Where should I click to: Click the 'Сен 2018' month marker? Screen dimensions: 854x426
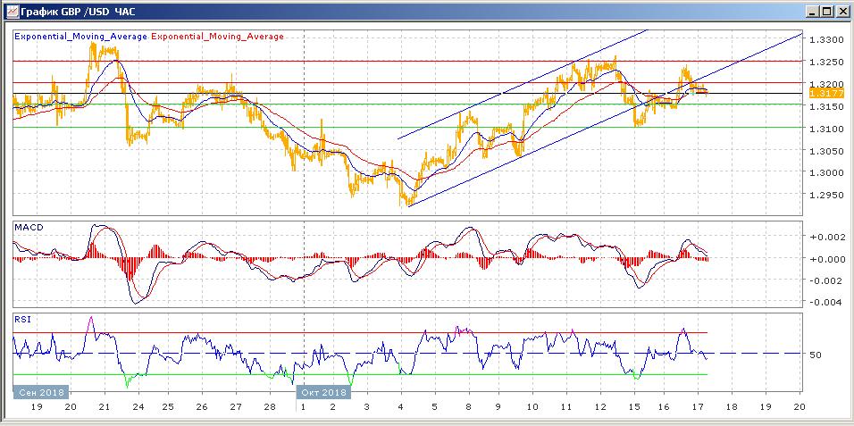[41, 392]
